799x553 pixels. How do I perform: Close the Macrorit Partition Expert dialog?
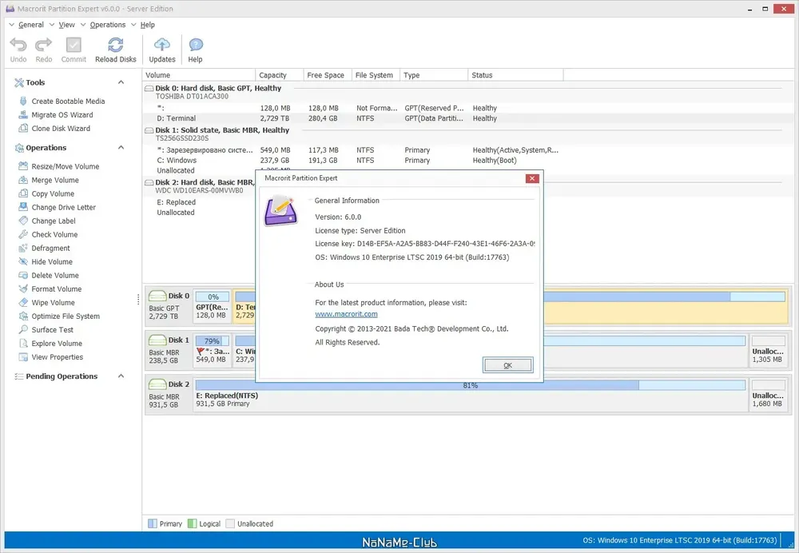coord(532,178)
